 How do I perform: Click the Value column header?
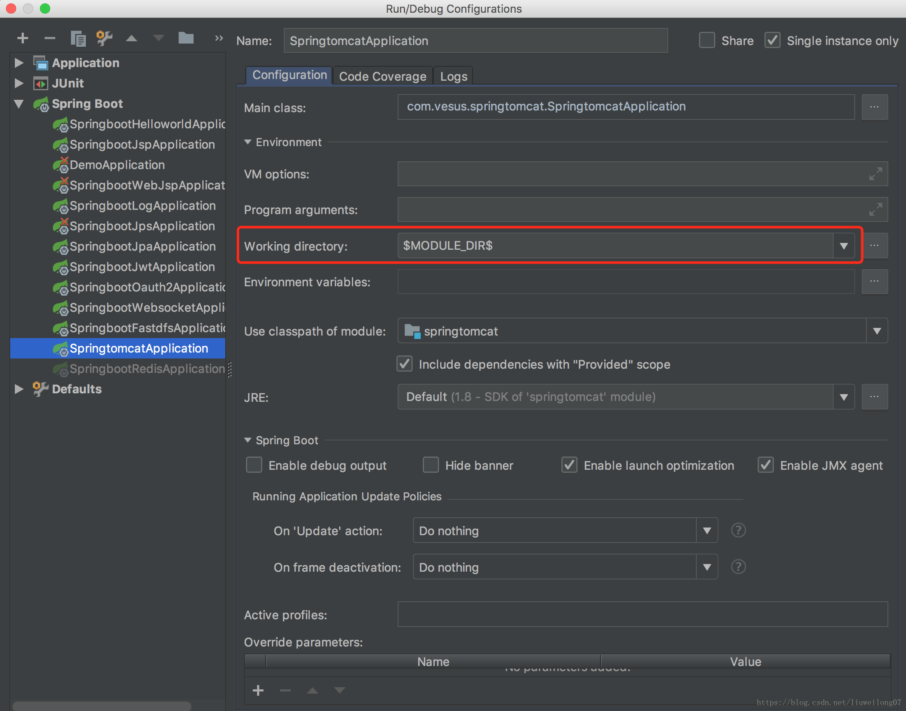[x=745, y=661]
